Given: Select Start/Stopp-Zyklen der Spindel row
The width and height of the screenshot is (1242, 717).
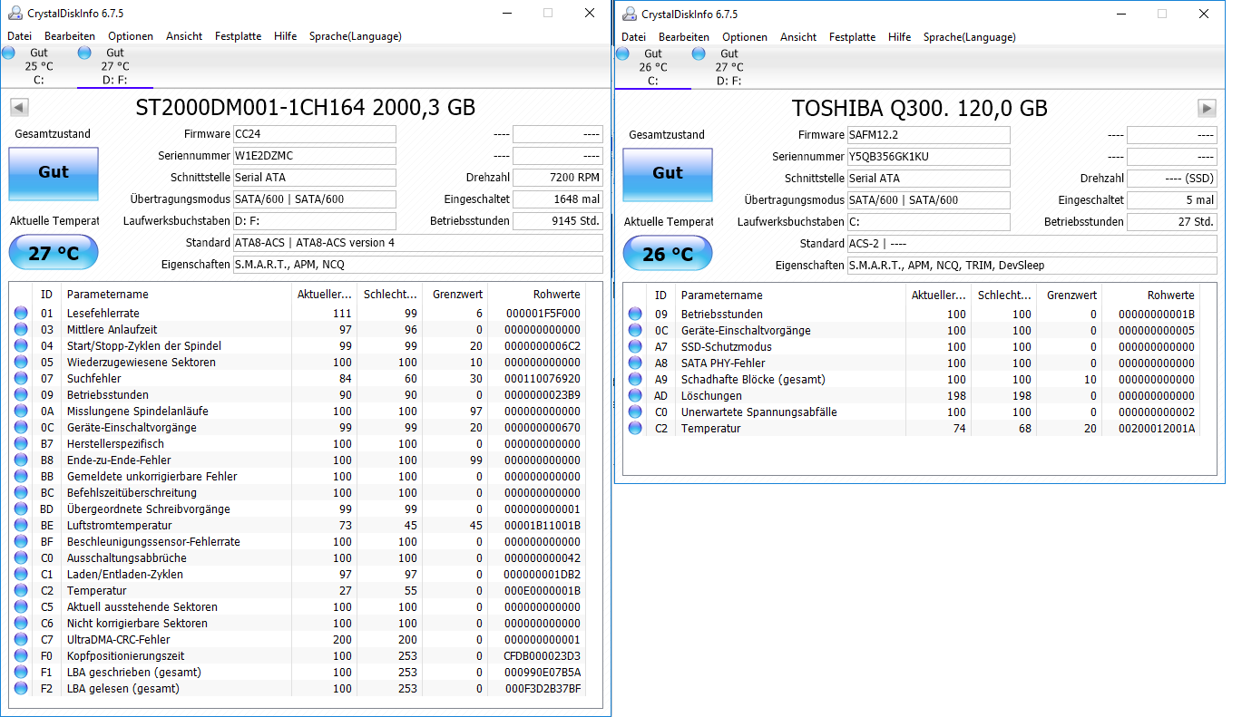Looking at the screenshot, I should (x=298, y=346).
